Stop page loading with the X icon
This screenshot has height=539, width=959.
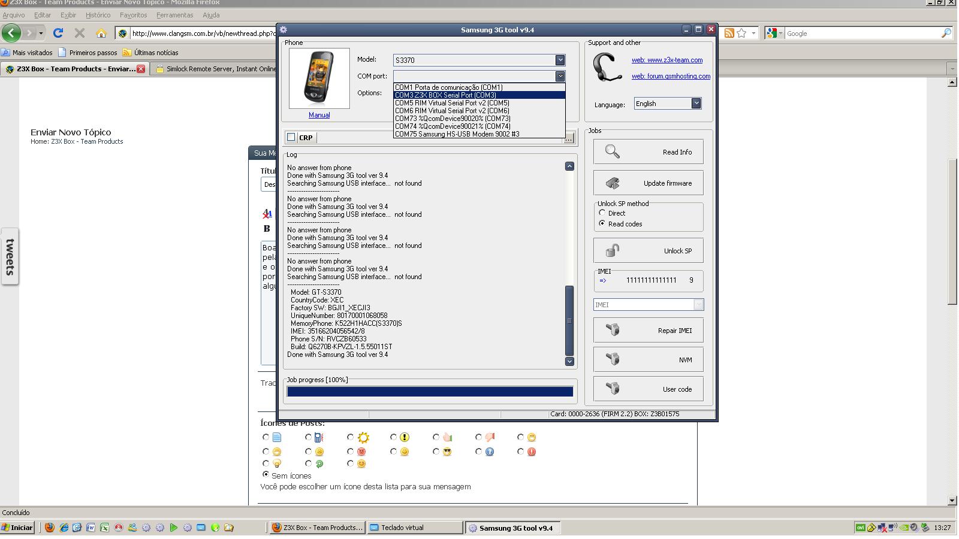79,33
